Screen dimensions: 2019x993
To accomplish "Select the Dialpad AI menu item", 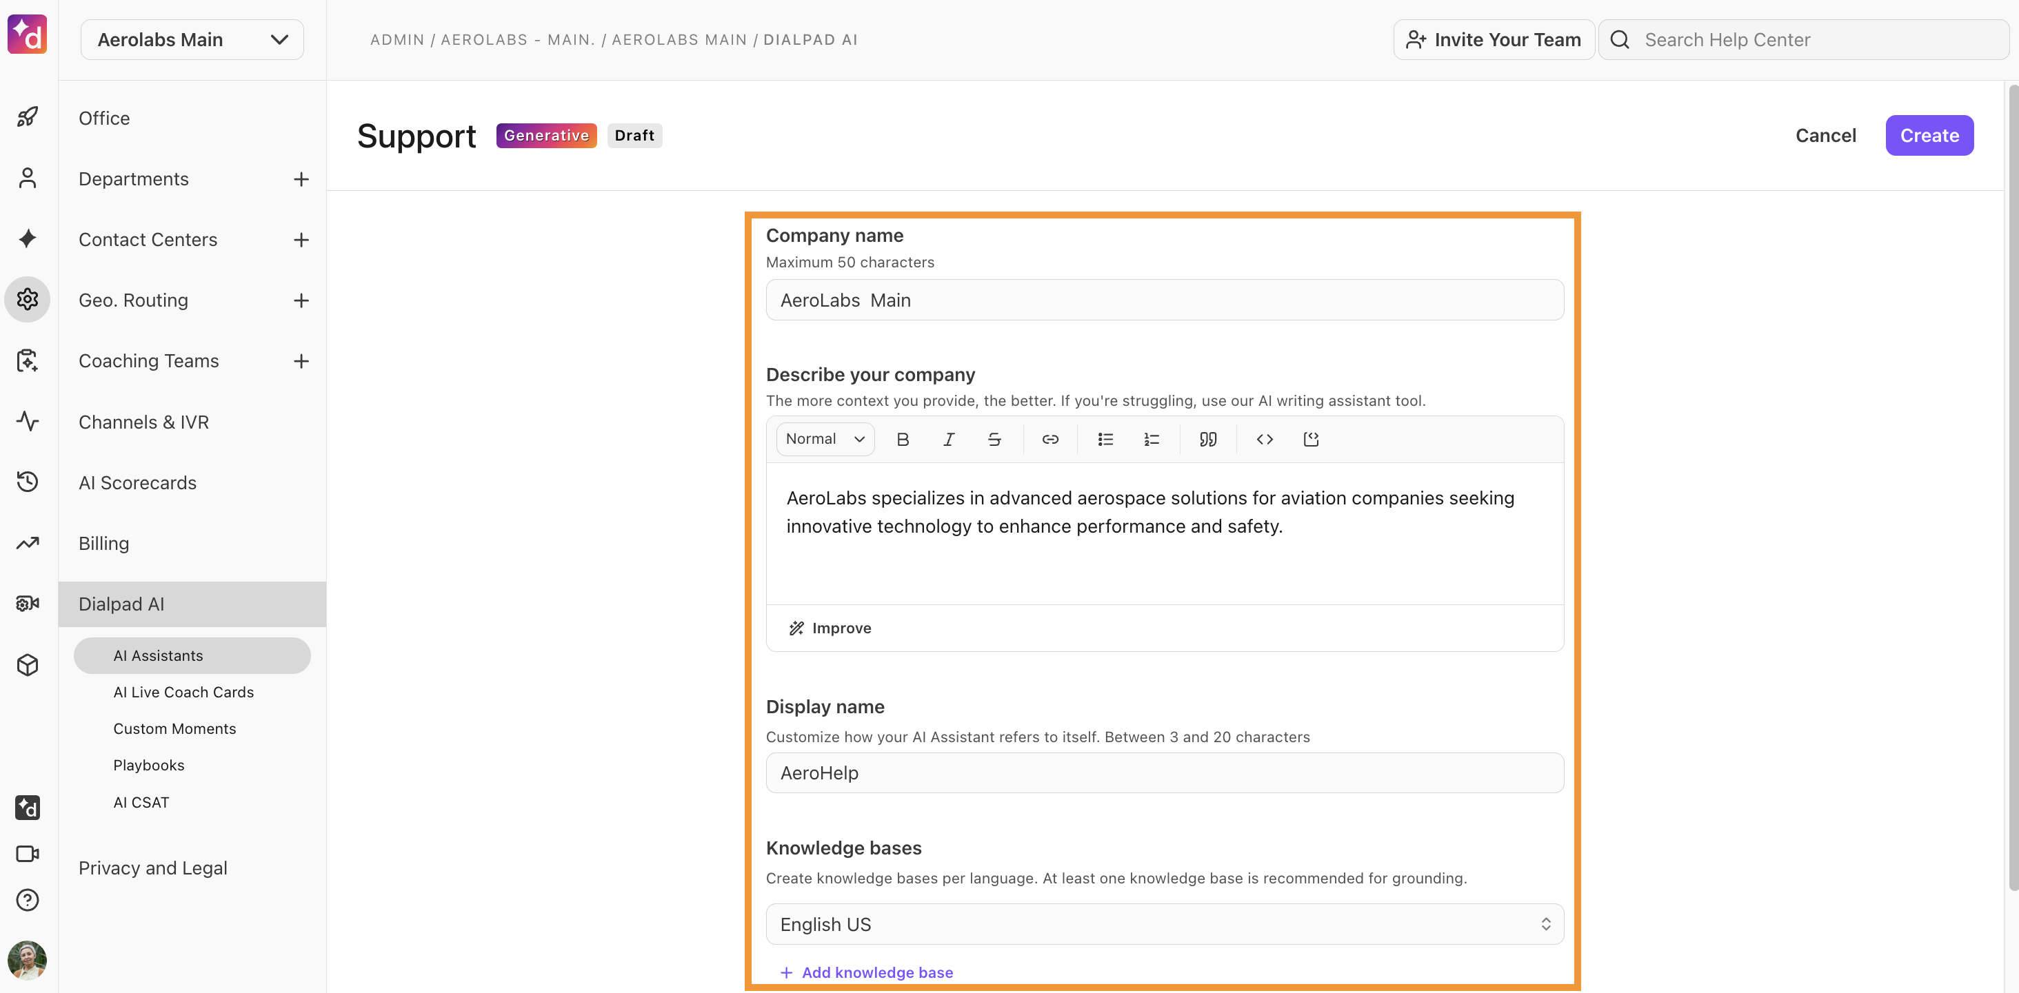I will click(x=192, y=604).
